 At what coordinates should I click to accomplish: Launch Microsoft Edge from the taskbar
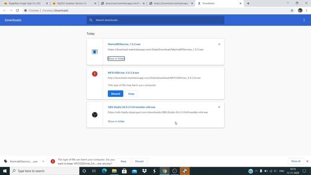point(104,171)
